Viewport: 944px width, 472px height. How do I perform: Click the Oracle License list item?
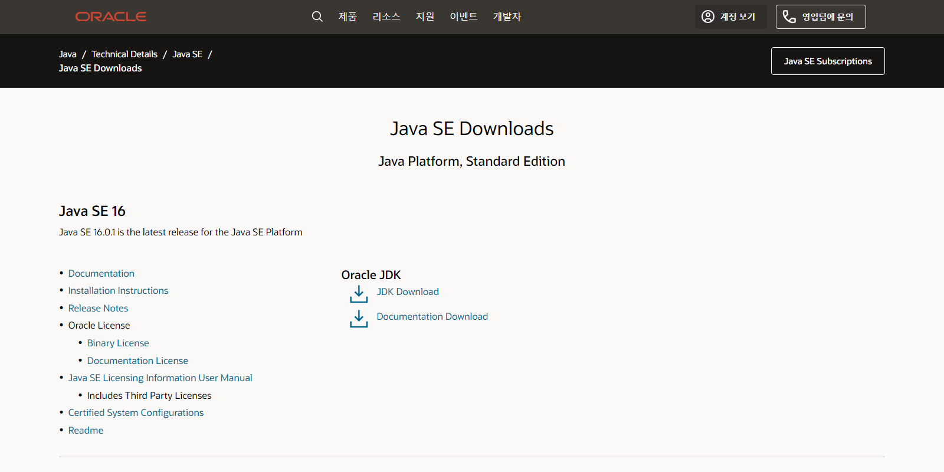click(99, 325)
